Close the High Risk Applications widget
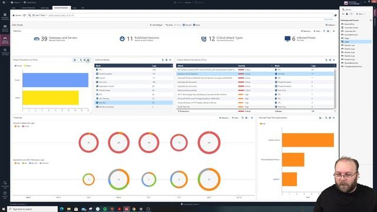This screenshot has width=377, height=212. (334, 118)
